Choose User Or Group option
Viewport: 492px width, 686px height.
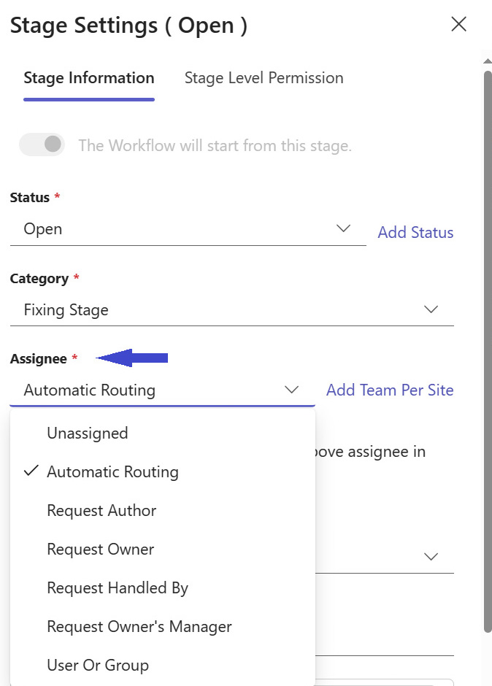click(x=163, y=665)
